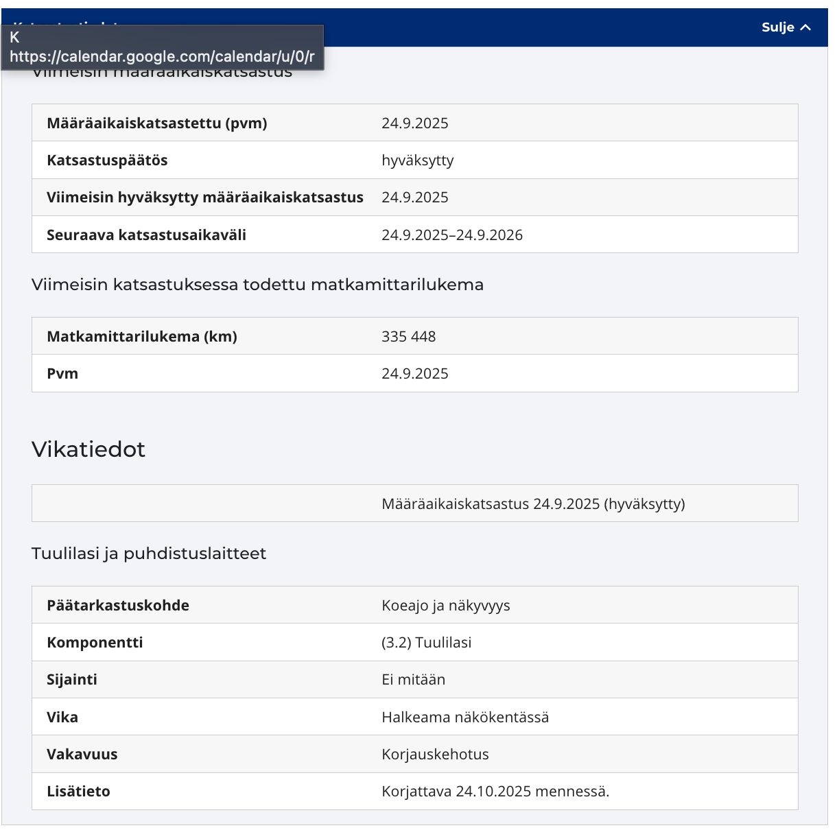
Task: Select the Määräaikaiskatsastettu (pvm) label
Action: [157, 123]
